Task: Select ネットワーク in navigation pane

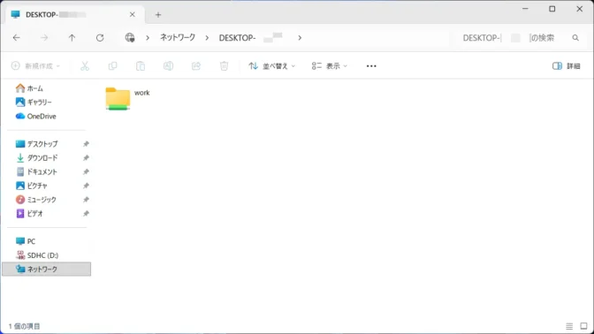Action: (x=46, y=269)
